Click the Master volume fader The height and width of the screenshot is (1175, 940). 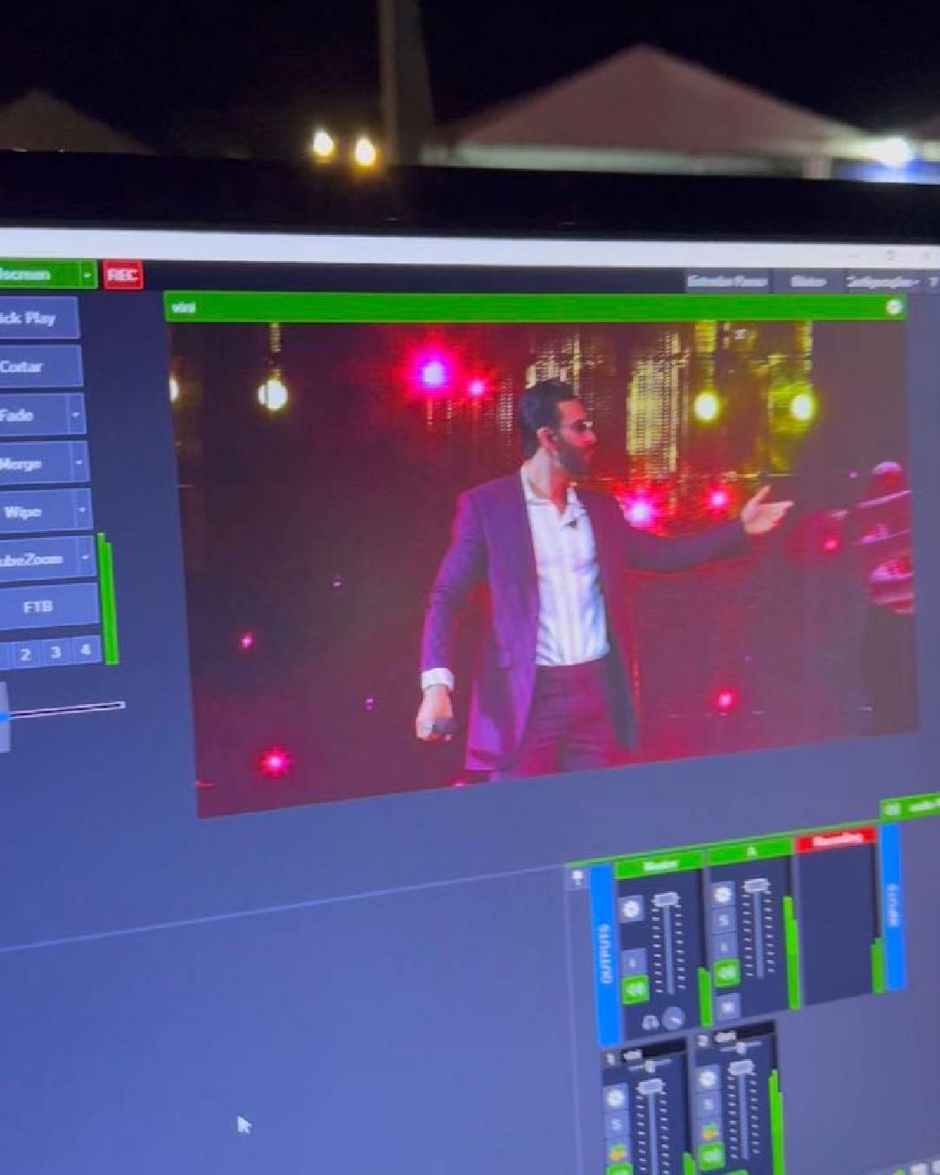[x=666, y=900]
